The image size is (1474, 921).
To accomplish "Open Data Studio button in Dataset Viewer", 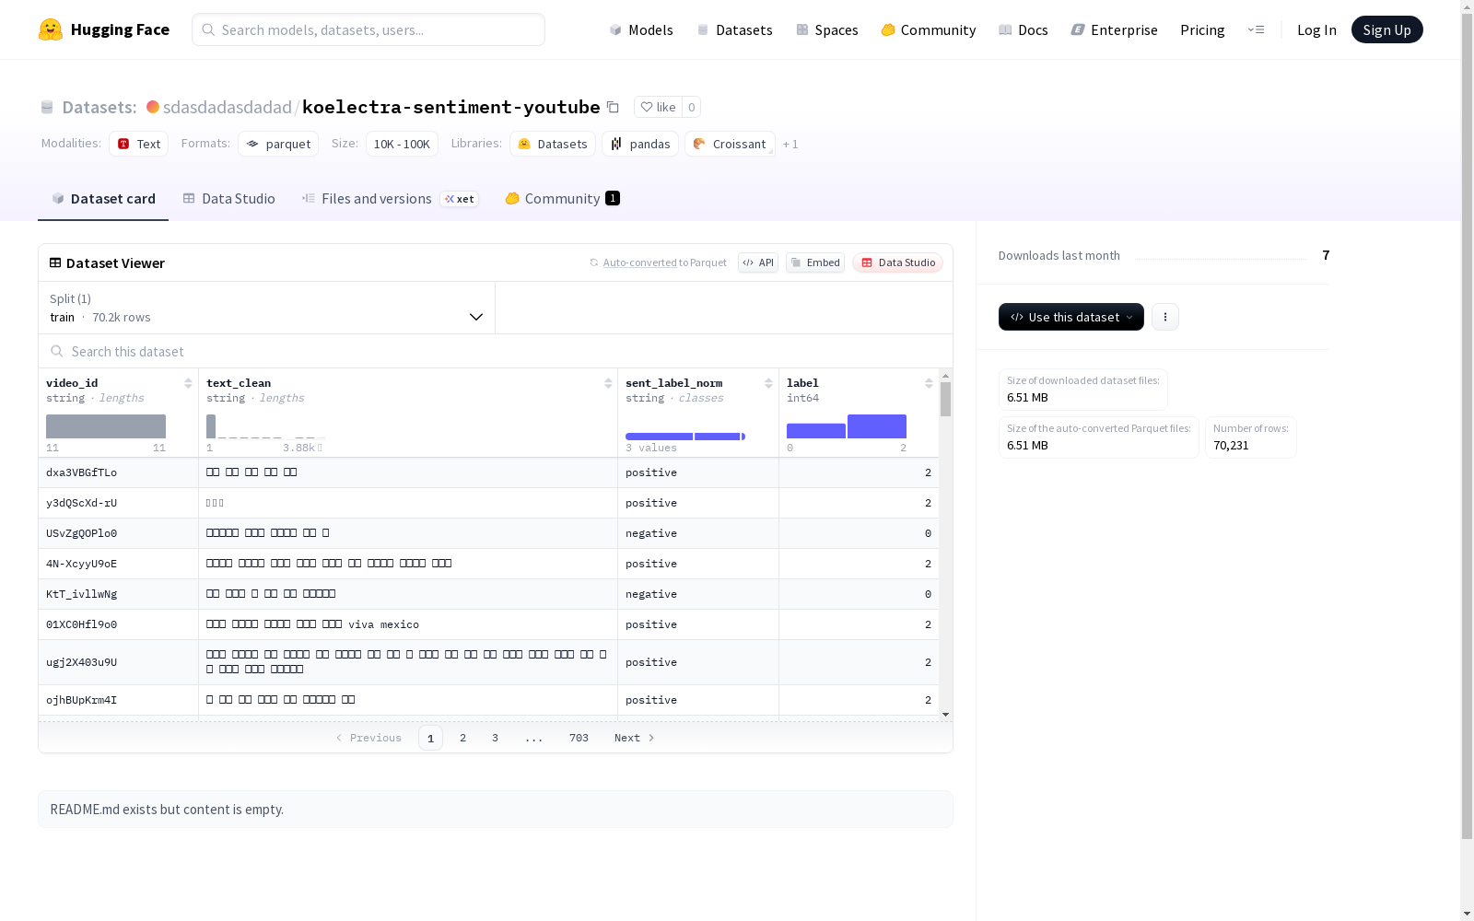I will point(897,262).
